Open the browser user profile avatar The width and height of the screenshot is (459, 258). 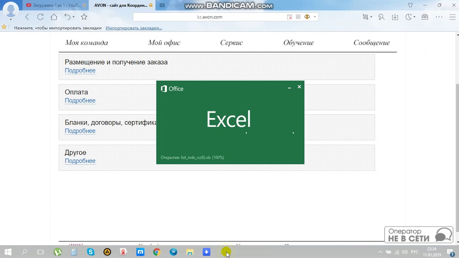point(11,10)
